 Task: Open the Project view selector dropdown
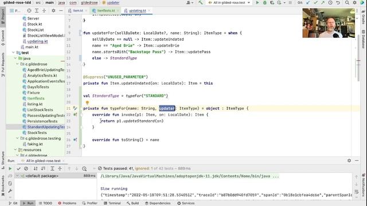coord(15,10)
